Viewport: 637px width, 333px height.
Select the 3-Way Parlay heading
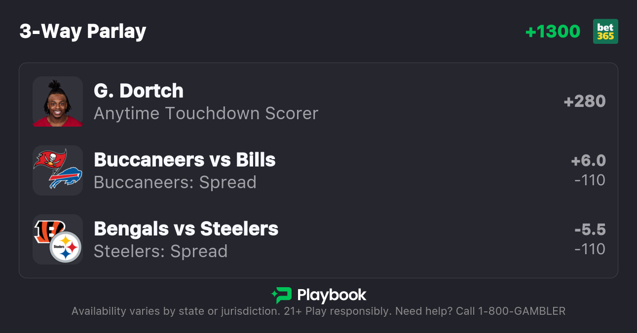pyautogui.click(x=82, y=31)
